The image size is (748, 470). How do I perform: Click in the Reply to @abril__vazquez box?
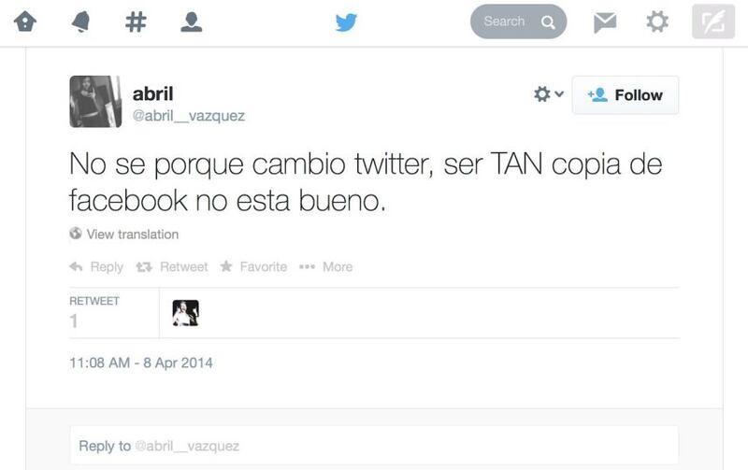pos(374,446)
